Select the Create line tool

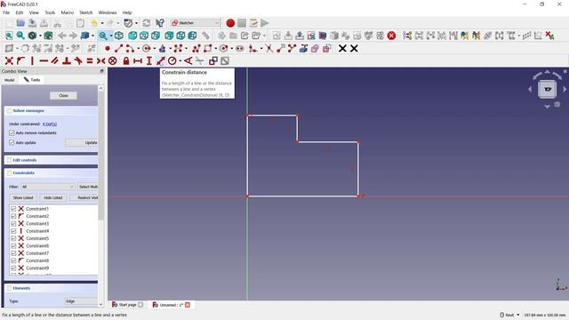pyautogui.click(x=118, y=48)
